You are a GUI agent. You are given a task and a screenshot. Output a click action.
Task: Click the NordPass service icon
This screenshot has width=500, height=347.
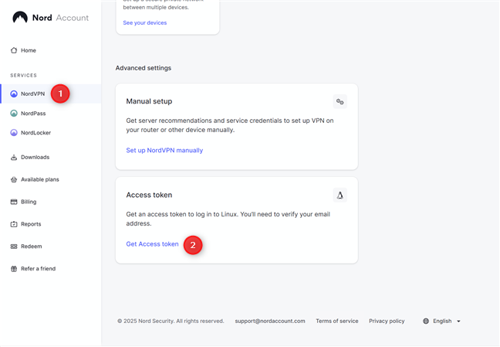coord(14,114)
